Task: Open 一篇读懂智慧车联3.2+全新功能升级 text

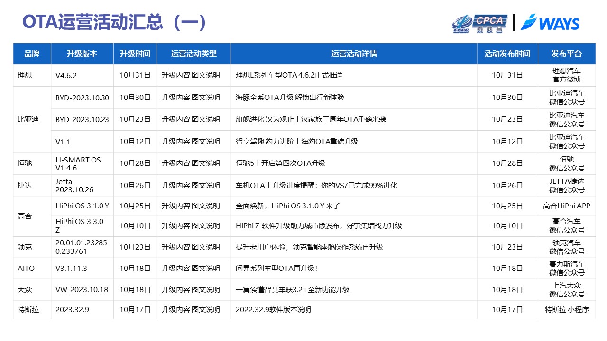Action: [x=293, y=290]
